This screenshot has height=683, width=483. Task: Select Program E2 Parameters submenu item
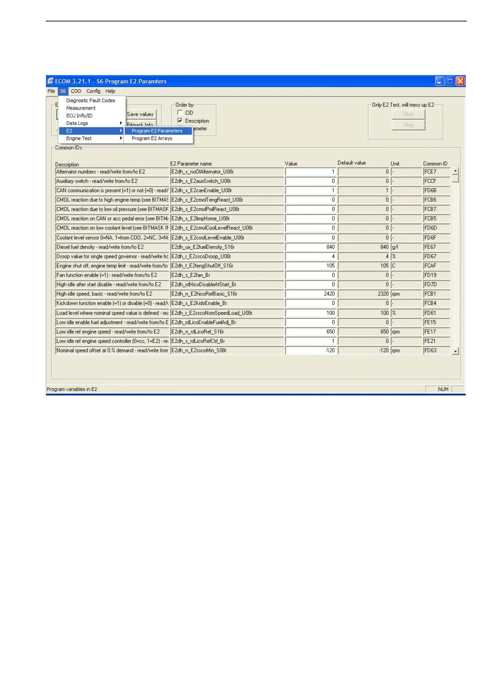(158, 131)
